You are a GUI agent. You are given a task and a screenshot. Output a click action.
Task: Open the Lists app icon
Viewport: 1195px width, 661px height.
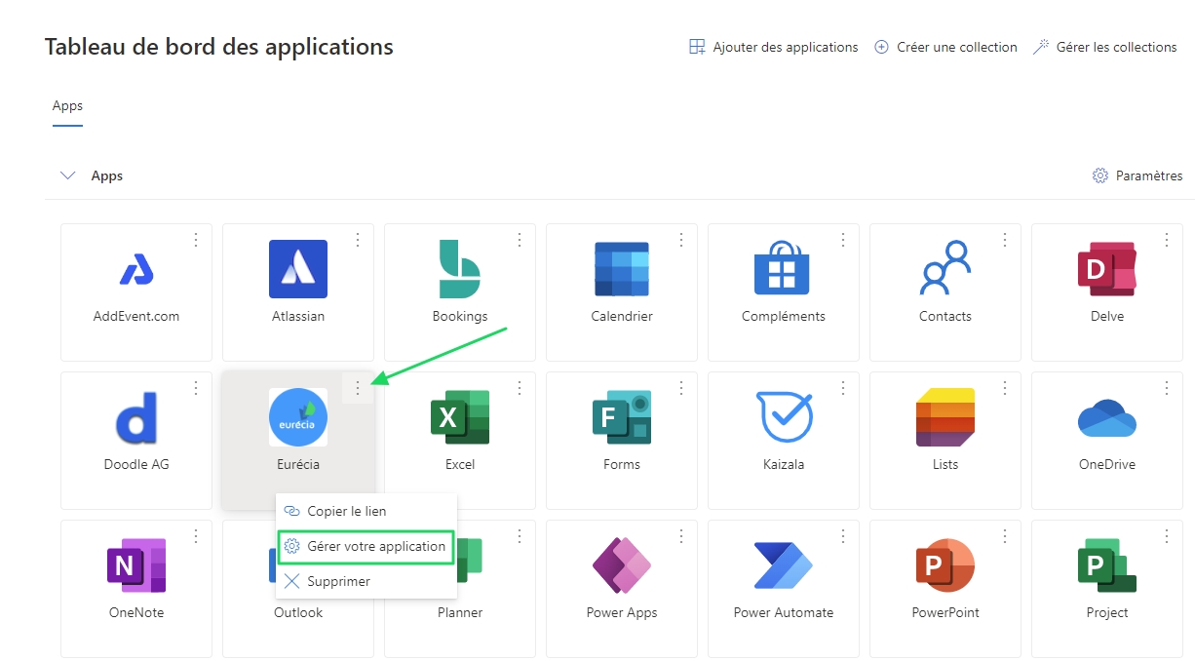coord(945,417)
